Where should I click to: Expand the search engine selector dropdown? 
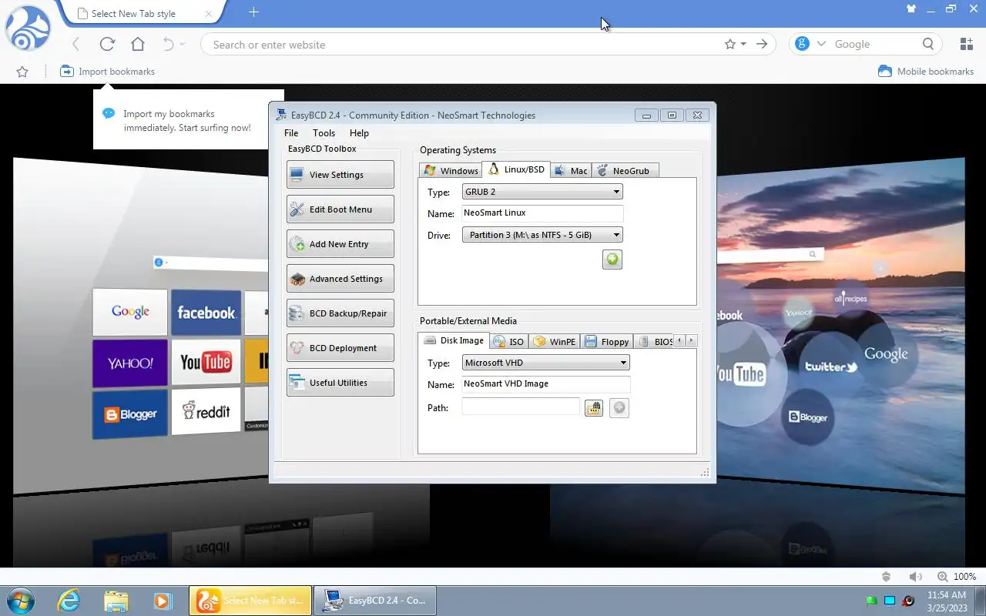(820, 45)
